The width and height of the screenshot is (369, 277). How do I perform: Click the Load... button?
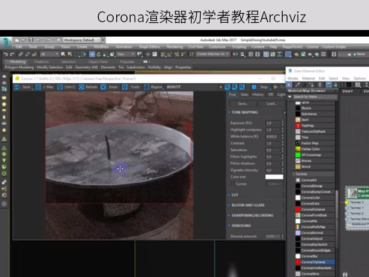point(271,104)
